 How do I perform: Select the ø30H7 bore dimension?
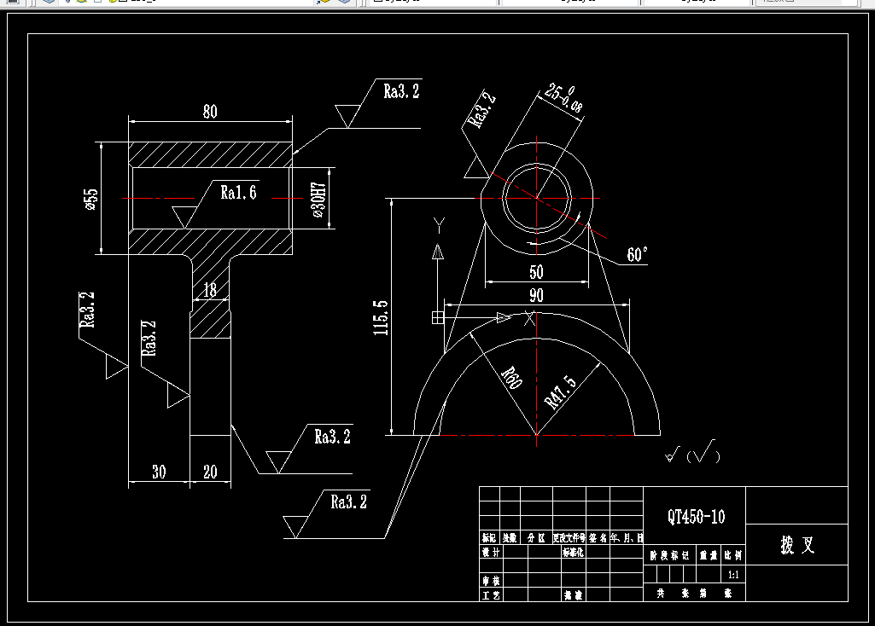click(318, 200)
